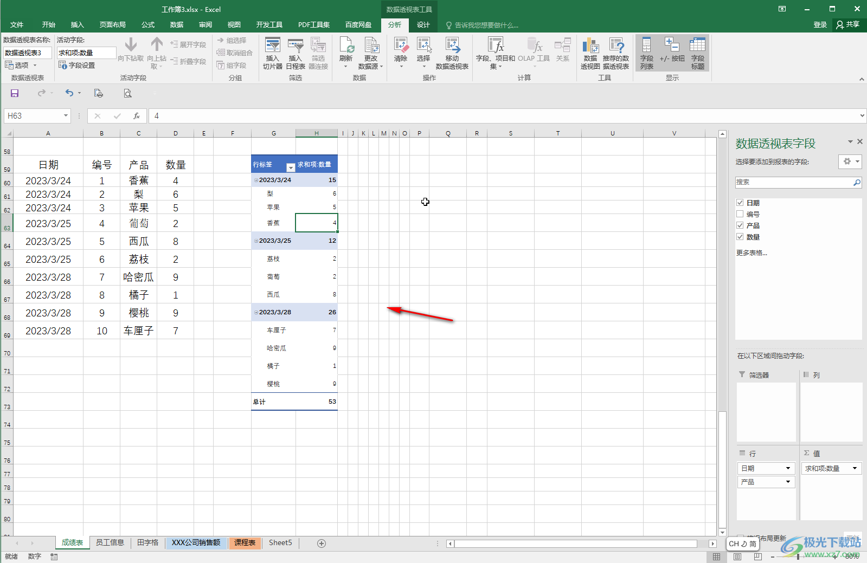Collapse the 2023/3/25 pivot group
The height and width of the screenshot is (563, 867).
coord(256,241)
